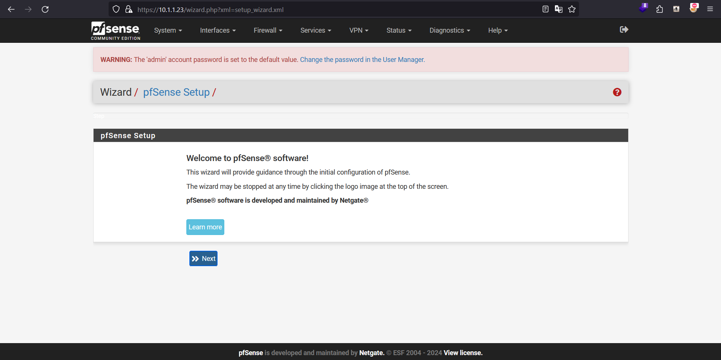Click the pfSense link in footer
721x360 pixels.
pos(251,353)
